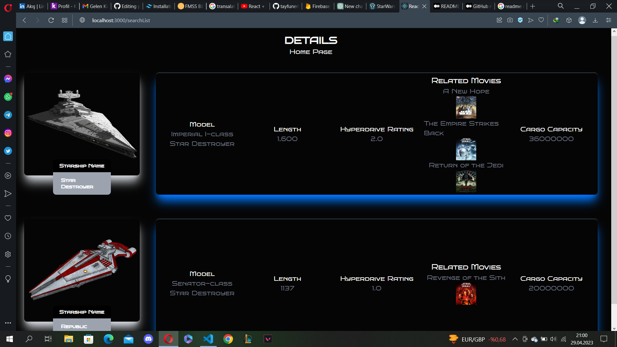617x347 pixels.
Task: Switch to the GitHub tab
Action: (x=478, y=6)
